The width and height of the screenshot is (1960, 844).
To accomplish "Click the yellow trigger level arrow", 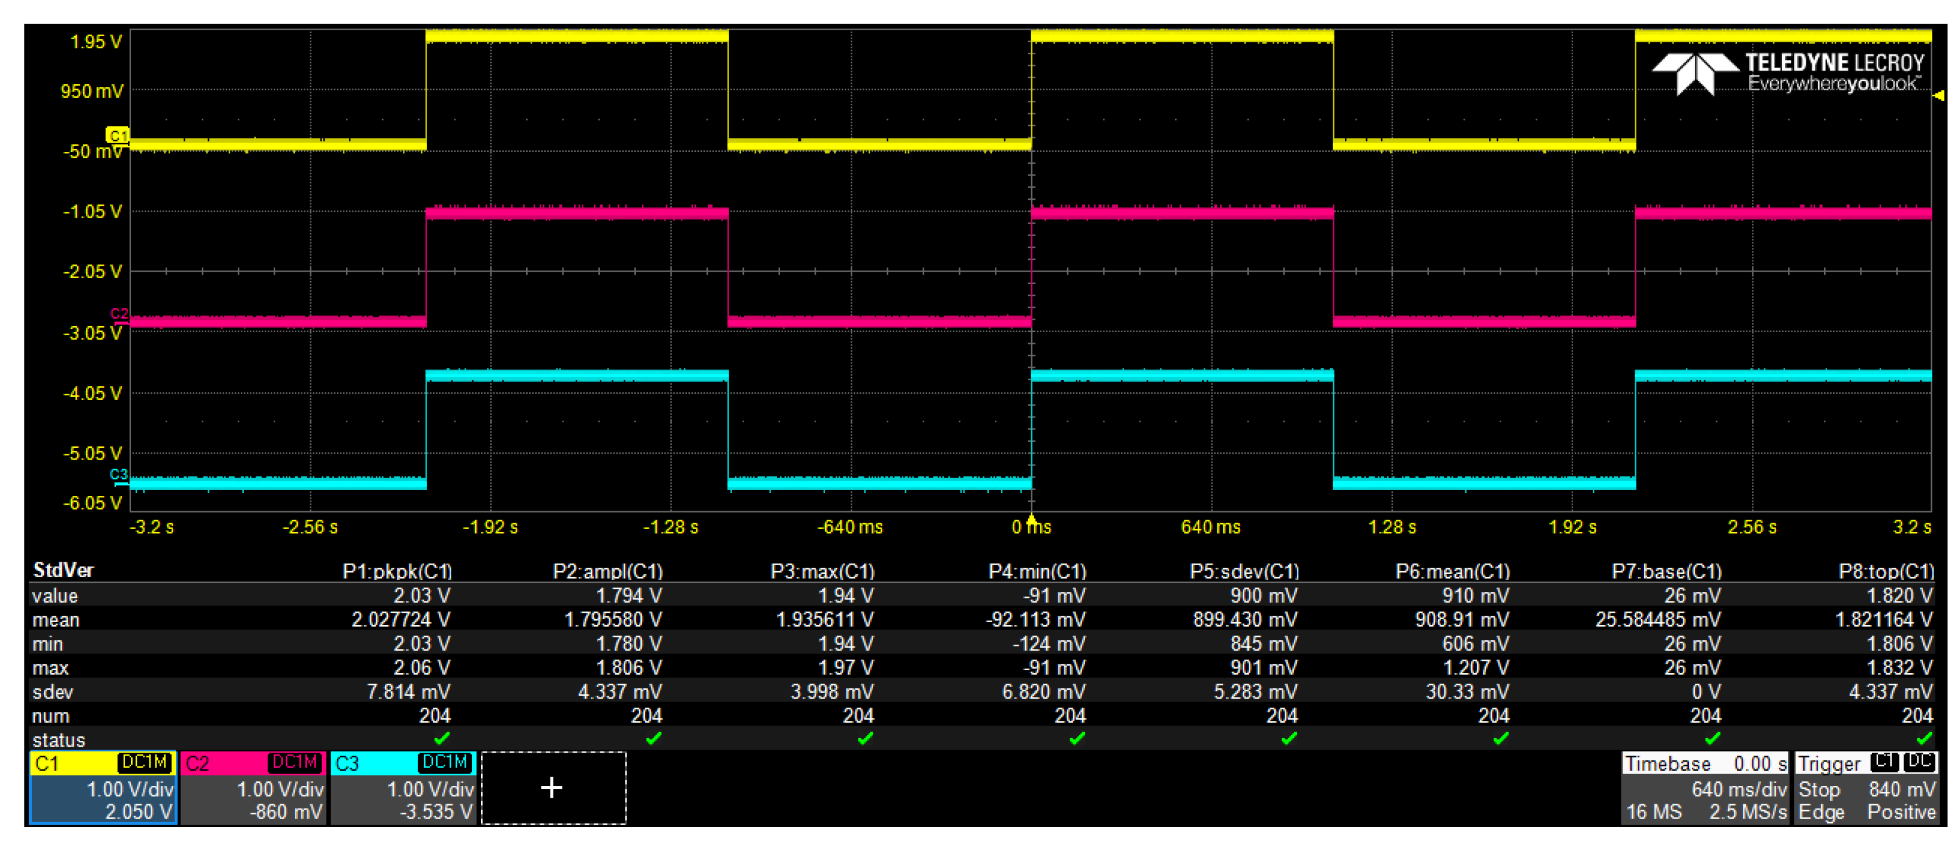I will click(1938, 95).
